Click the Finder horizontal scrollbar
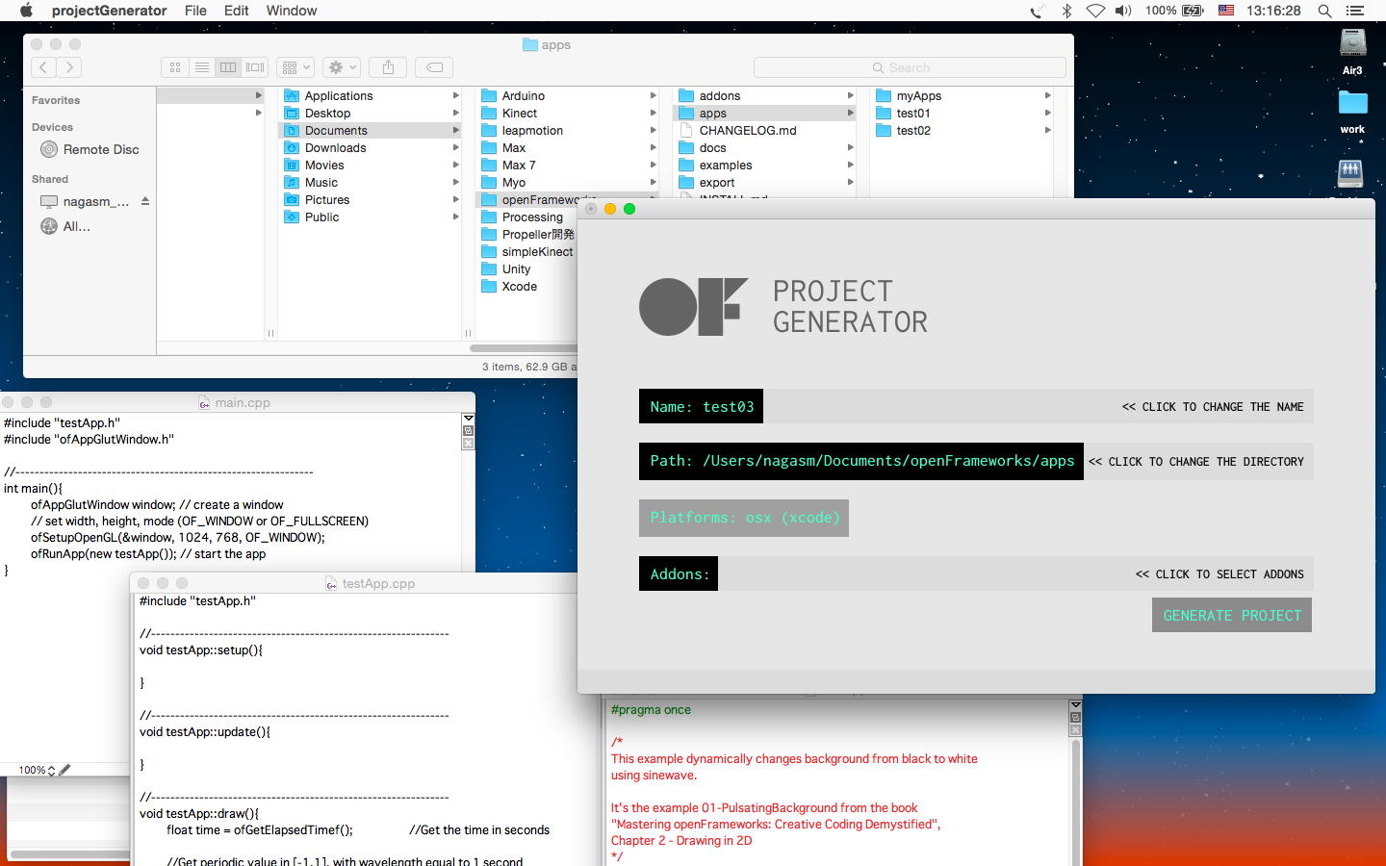The width and height of the screenshot is (1386, 866). click(x=524, y=348)
